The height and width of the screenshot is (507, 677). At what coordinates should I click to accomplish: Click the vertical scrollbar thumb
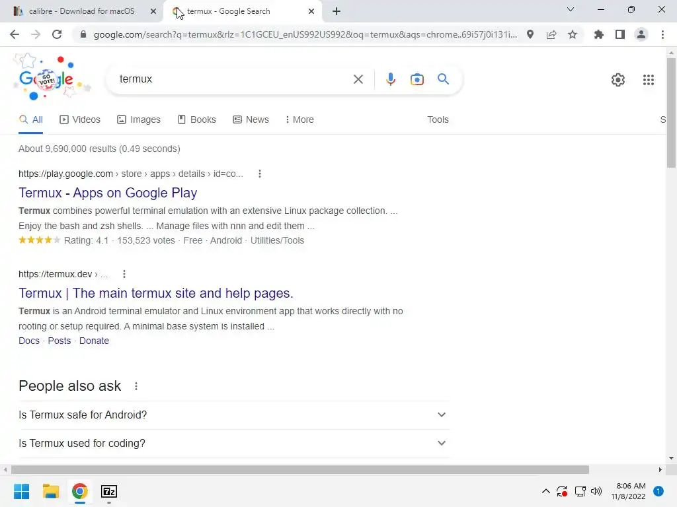point(671,112)
